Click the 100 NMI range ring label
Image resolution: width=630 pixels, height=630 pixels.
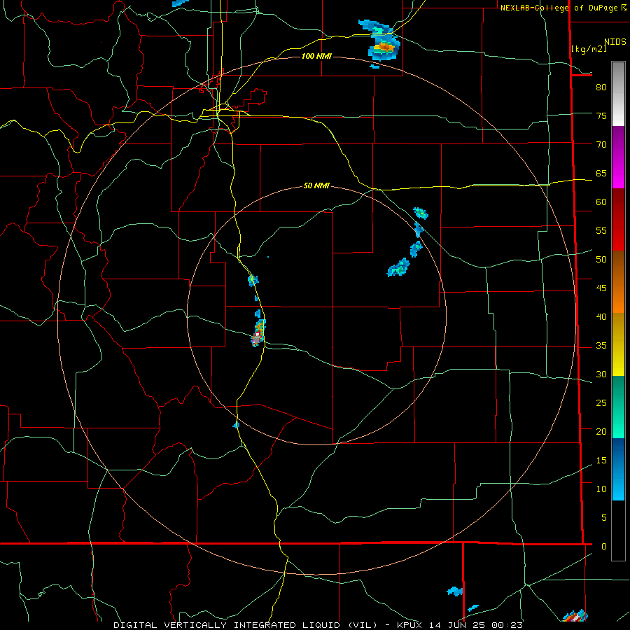tap(316, 56)
